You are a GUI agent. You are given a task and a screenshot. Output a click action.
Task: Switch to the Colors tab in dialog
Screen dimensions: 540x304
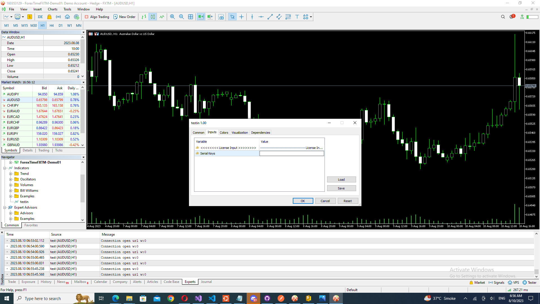tap(224, 133)
